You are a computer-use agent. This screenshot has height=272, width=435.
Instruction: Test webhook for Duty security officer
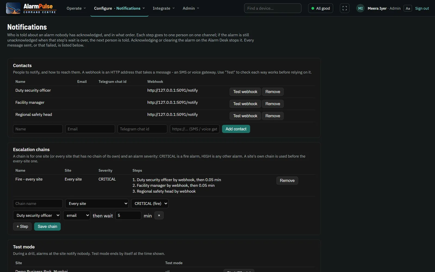245,92
